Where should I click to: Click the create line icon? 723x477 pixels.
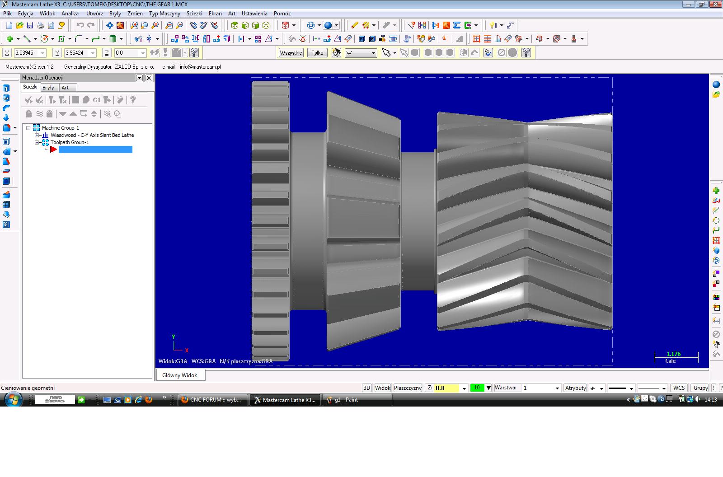click(27, 39)
